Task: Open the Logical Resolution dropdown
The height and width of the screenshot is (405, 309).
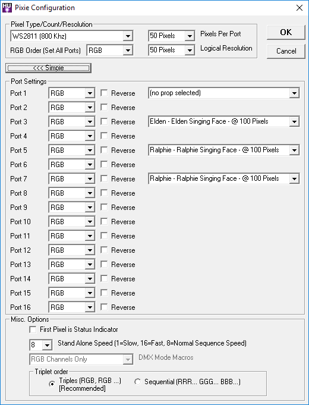Action: tap(171, 50)
